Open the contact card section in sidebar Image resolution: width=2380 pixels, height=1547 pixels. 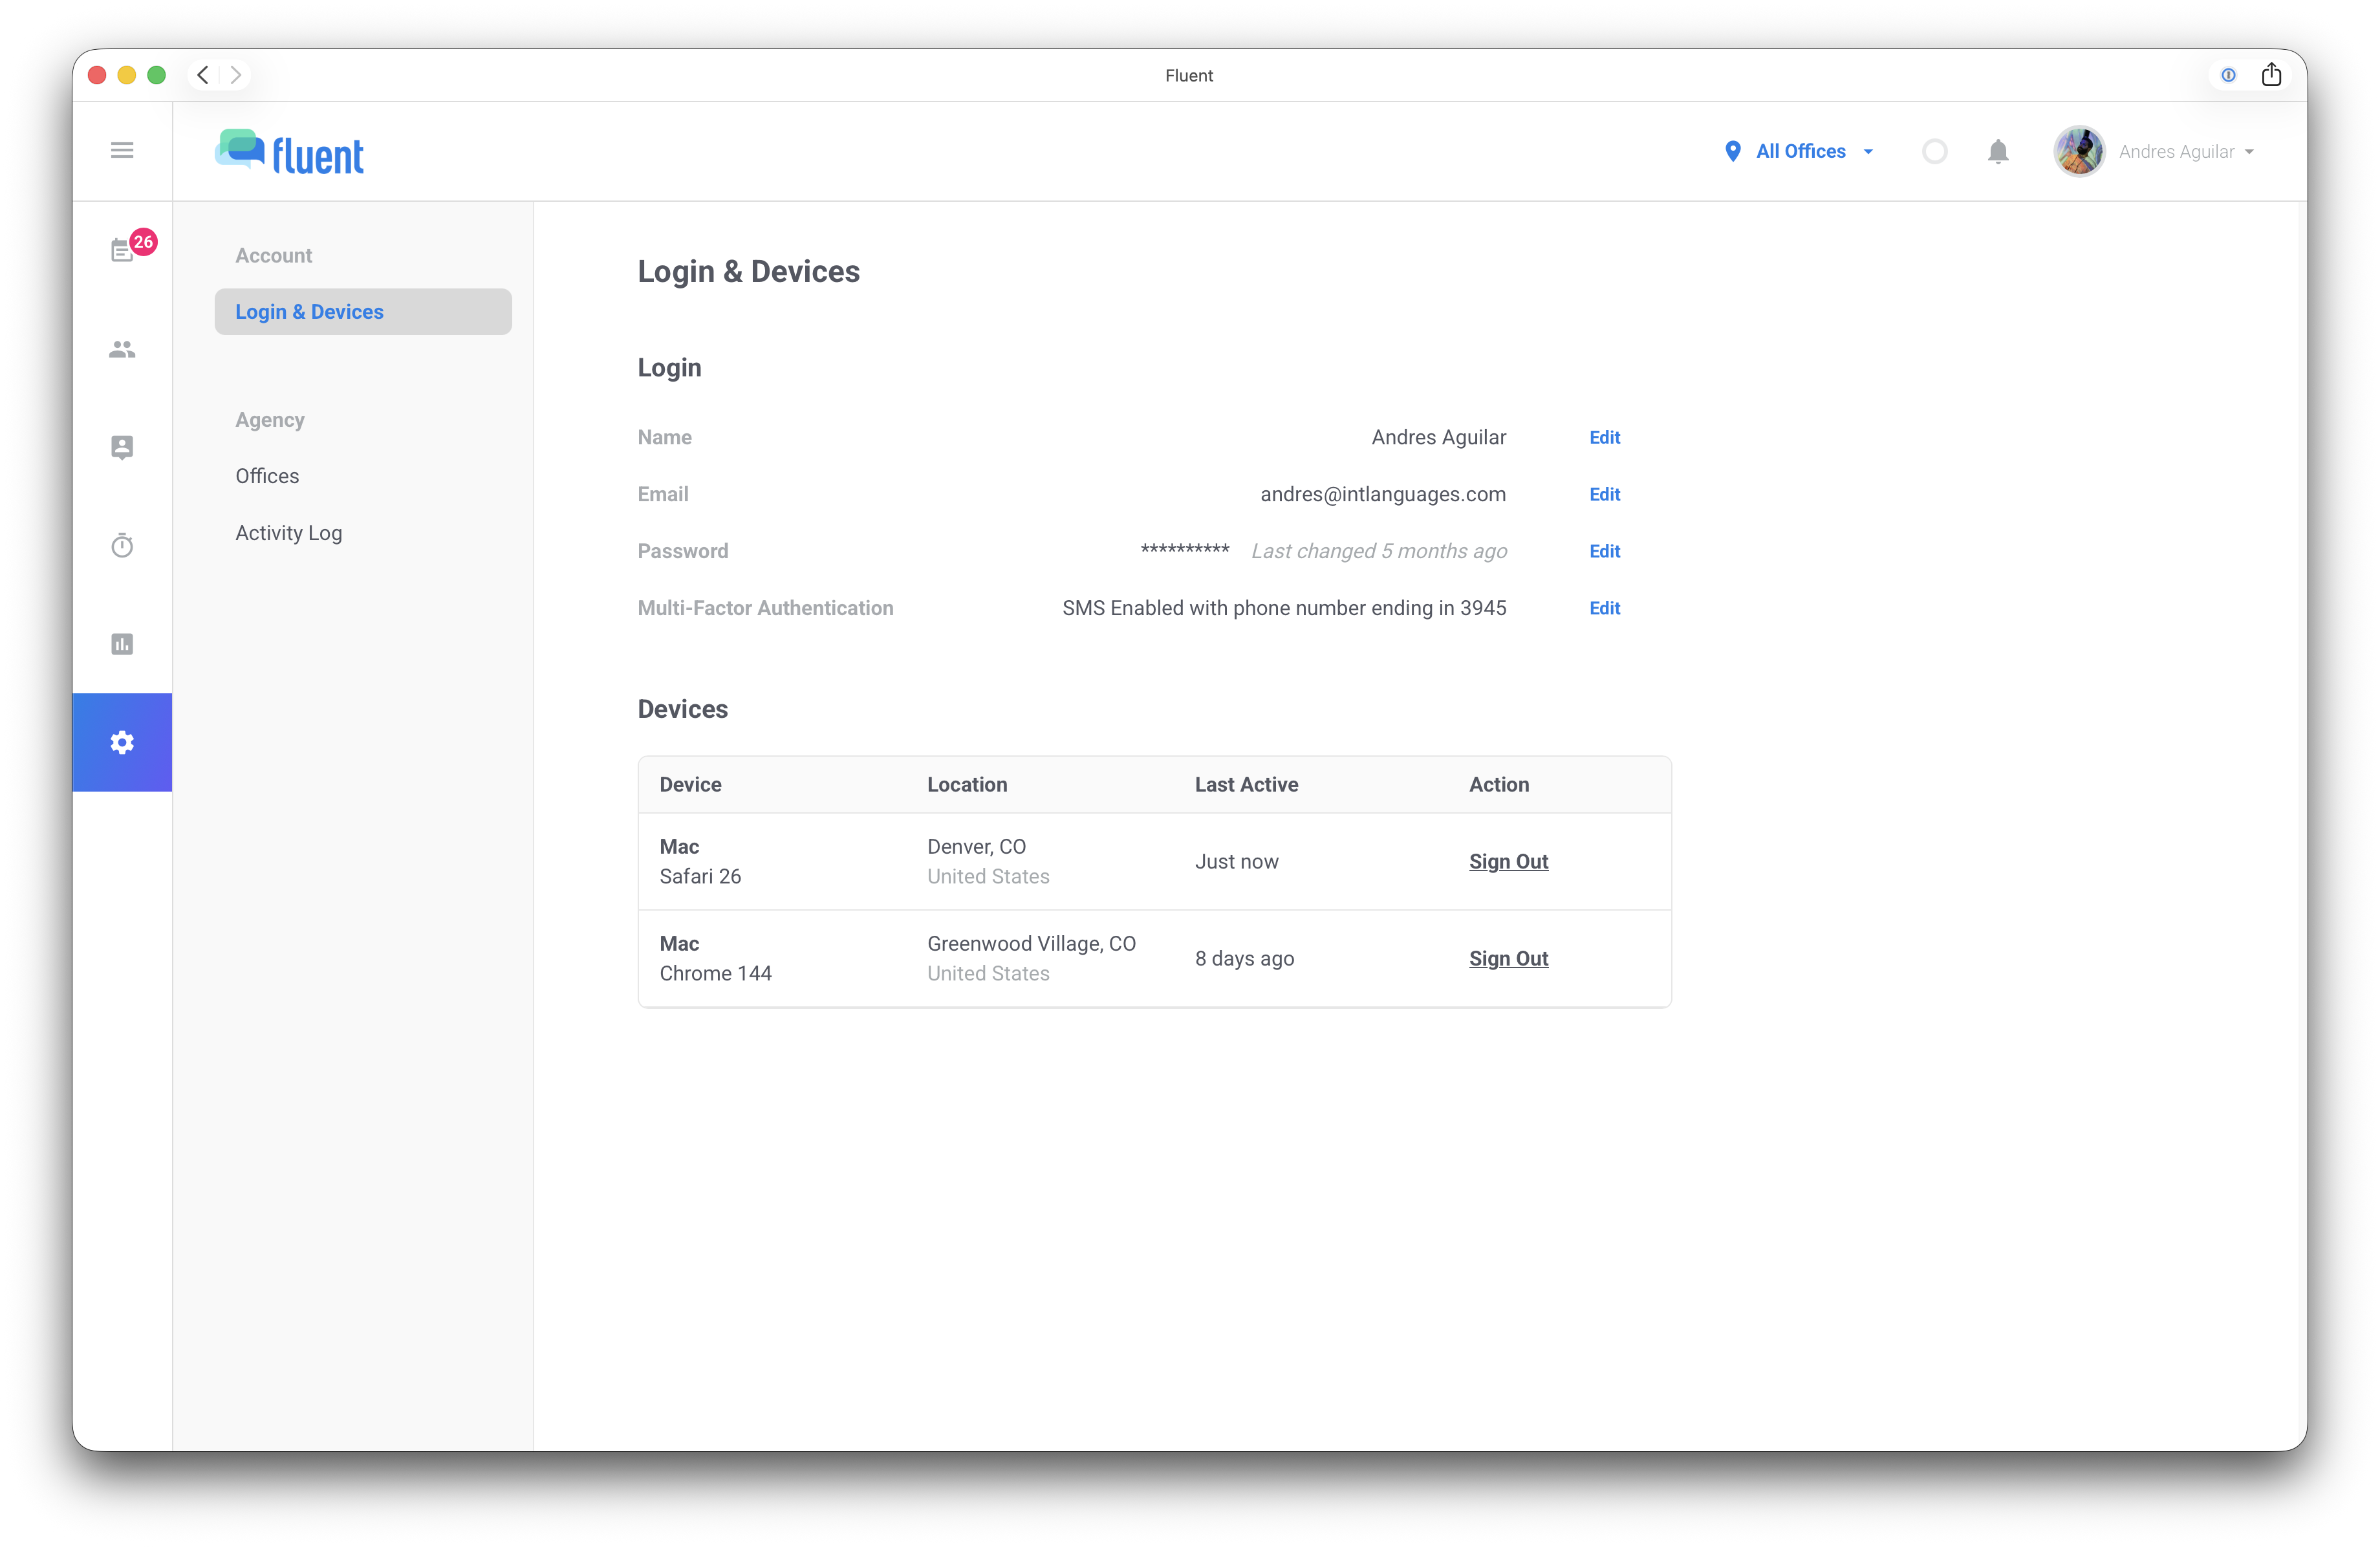pos(122,447)
